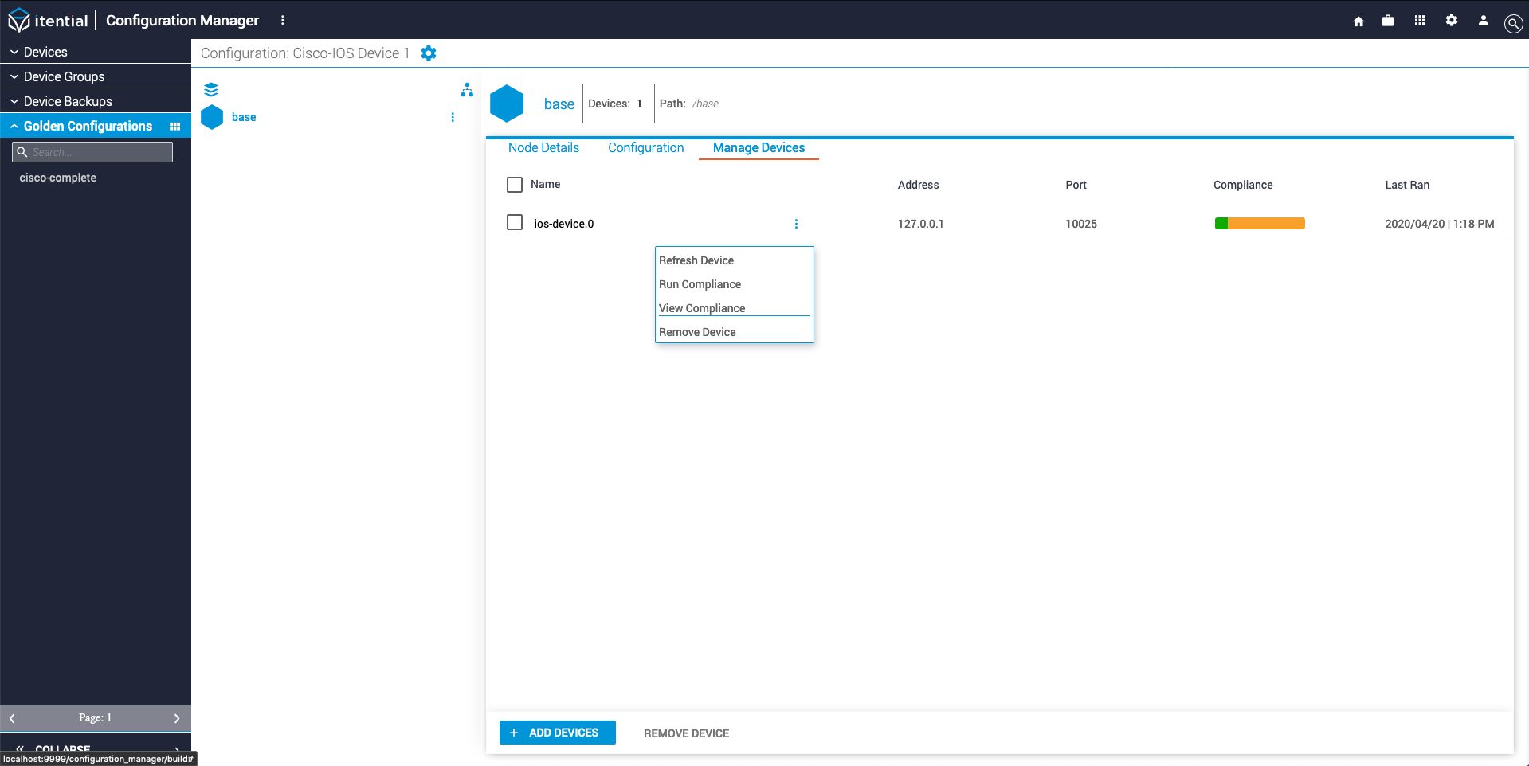The height and width of the screenshot is (766, 1529).
Task: Toggle select-all Name checkbox
Action: [515, 185]
